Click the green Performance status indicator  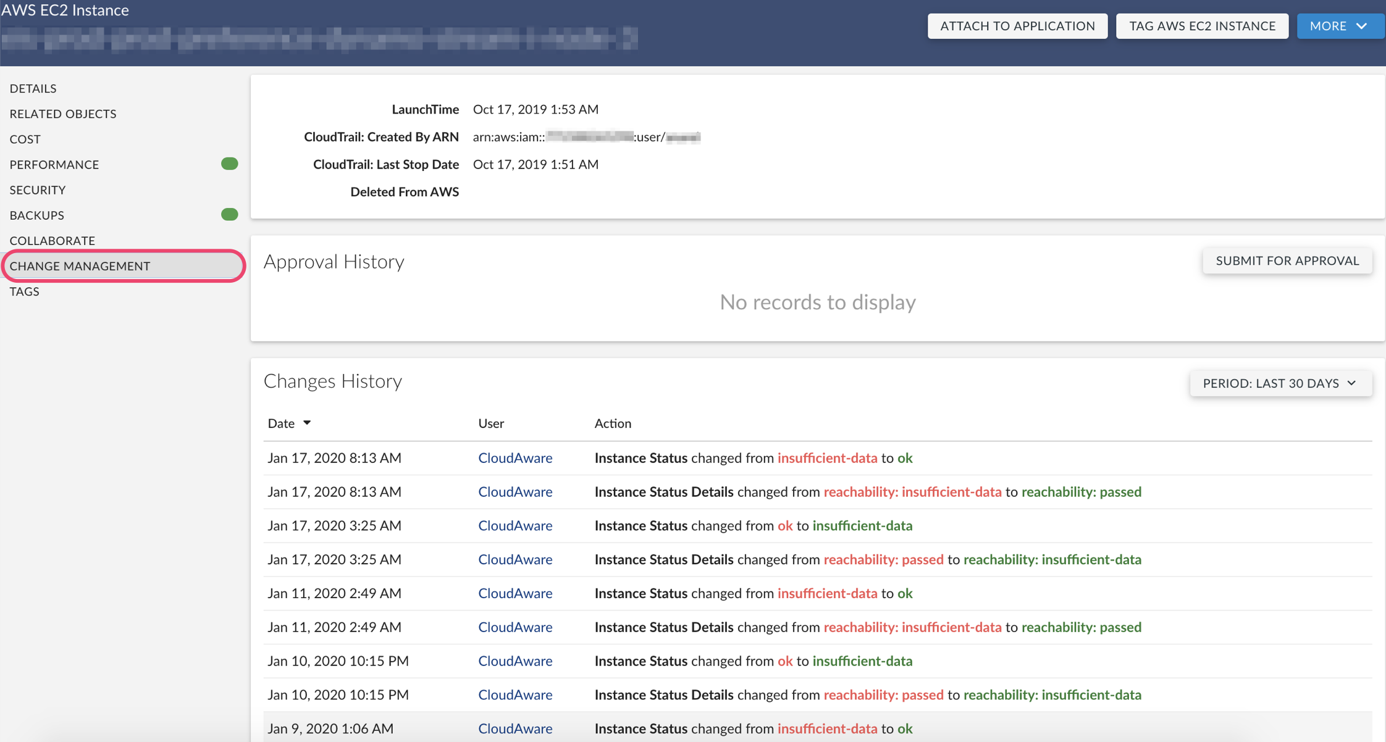click(x=229, y=164)
